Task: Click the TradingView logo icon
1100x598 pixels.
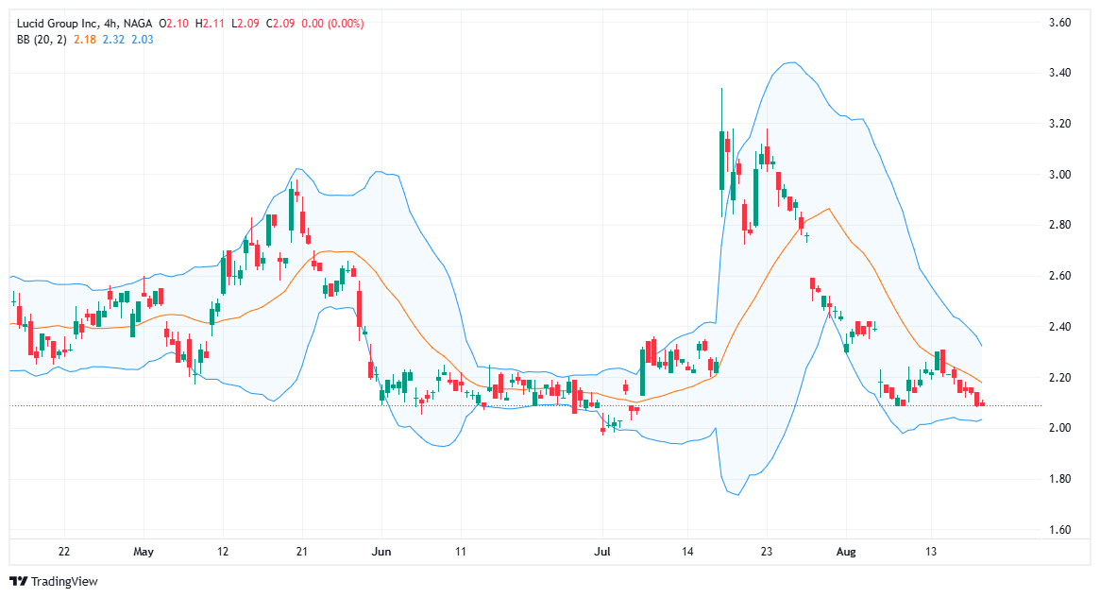Action: coord(19,581)
